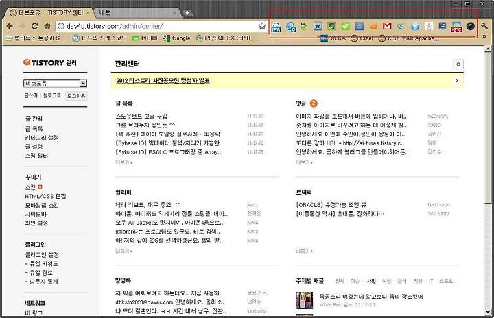Open the white figure extension icon
Screen dimensions: 494x318
point(429,27)
